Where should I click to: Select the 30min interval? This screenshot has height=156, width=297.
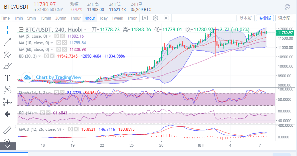pos(61,18)
